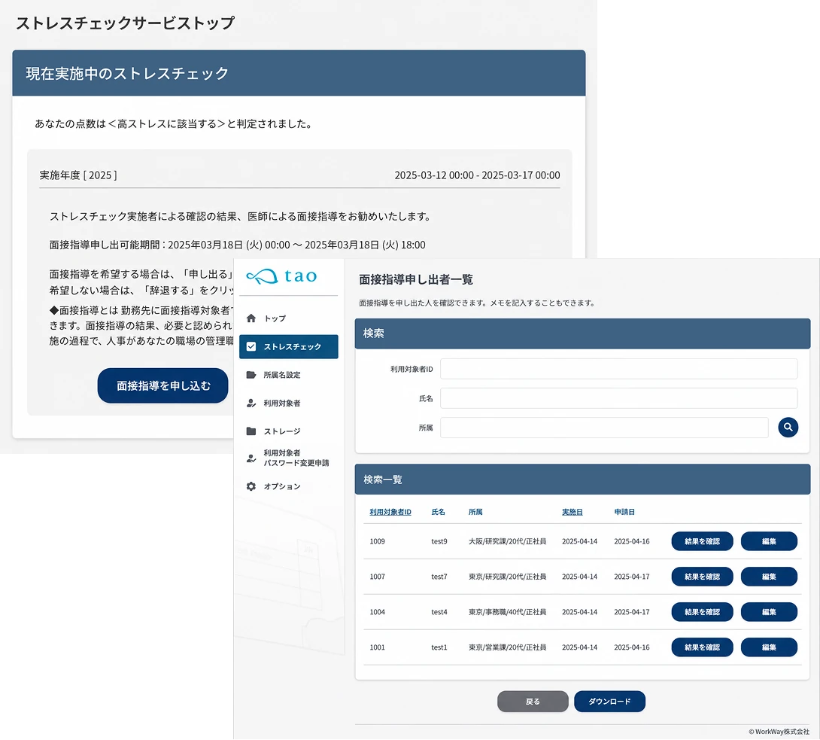
Task: Click the 戻る button
Action: 533,702
